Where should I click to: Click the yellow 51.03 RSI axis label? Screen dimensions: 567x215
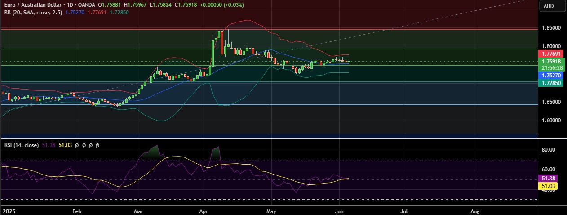[548, 185]
